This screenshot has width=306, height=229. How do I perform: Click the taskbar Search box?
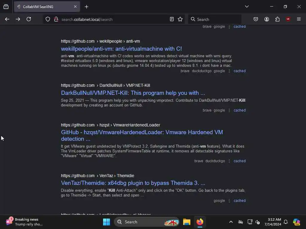tap(146, 222)
